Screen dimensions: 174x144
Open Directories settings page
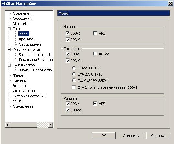(21, 24)
